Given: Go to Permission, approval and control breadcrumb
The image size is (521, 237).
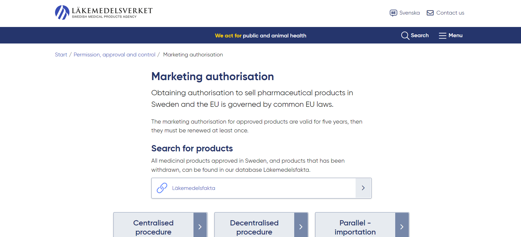Looking at the screenshot, I should point(114,55).
